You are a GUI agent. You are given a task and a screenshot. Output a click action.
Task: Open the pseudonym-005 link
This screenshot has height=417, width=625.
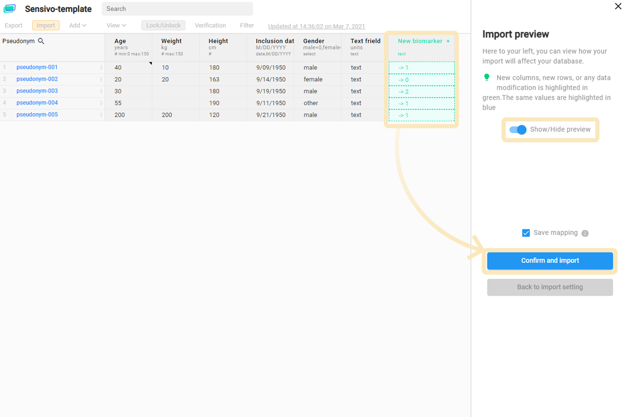pos(37,115)
